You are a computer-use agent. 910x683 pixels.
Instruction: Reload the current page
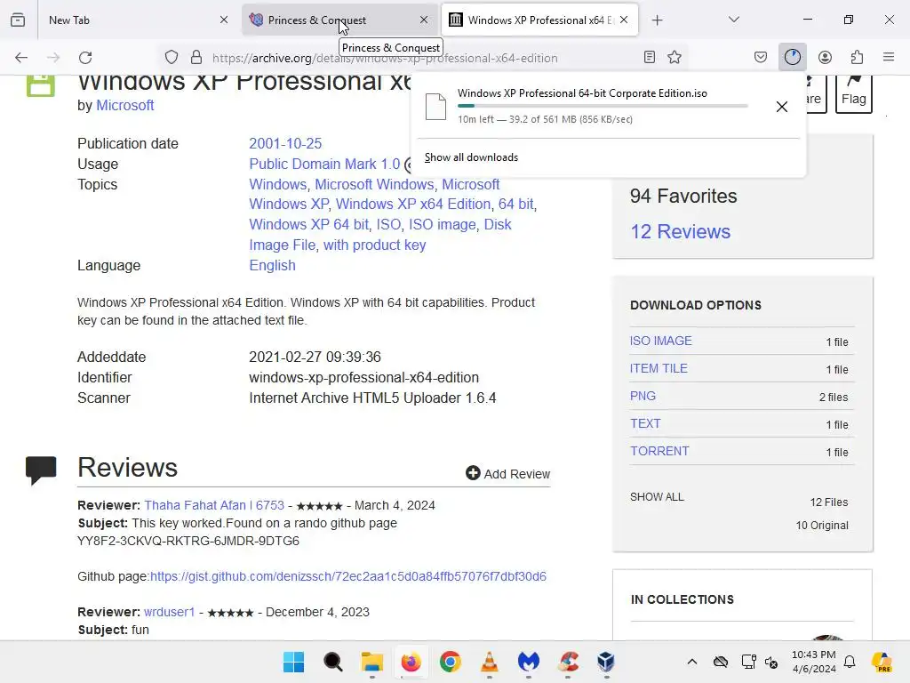pyautogui.click(x=85, y=58)
